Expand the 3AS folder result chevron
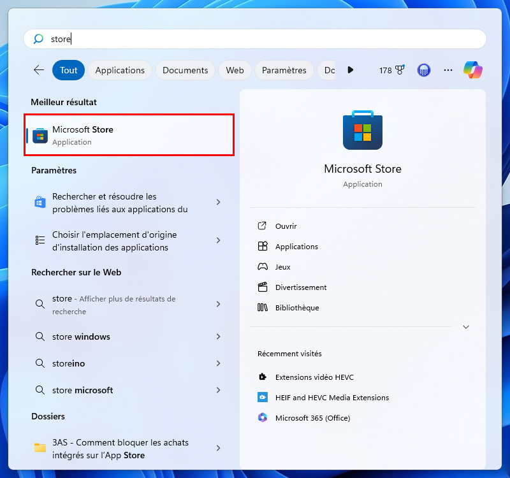Viewport: 510px width, 478px height. (218, 448)
